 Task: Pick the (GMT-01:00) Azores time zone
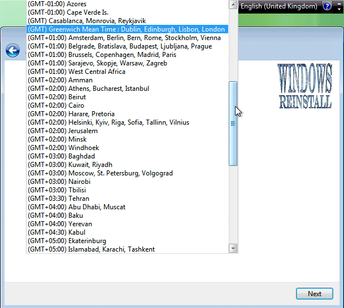pyautogui.click(x=57, y=4)
